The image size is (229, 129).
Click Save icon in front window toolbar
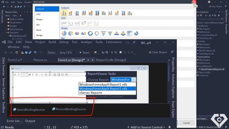(26, 53)
